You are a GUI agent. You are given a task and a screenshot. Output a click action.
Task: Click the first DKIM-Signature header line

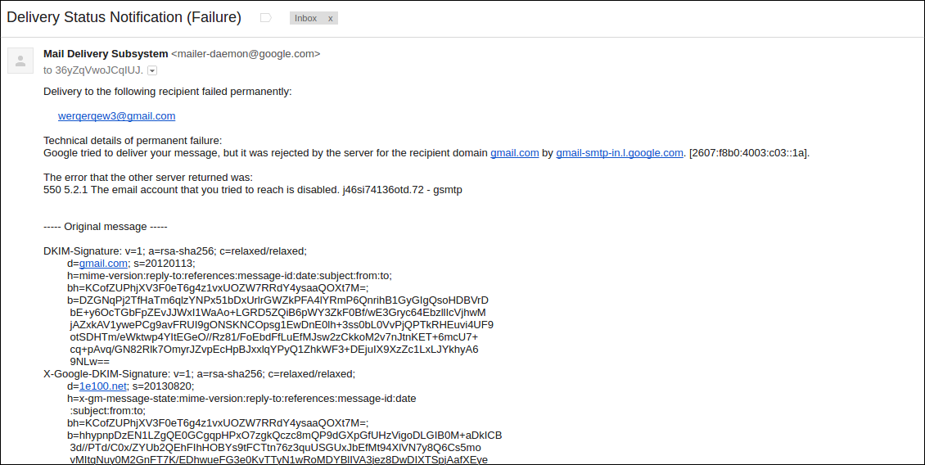tap(175, 251)
